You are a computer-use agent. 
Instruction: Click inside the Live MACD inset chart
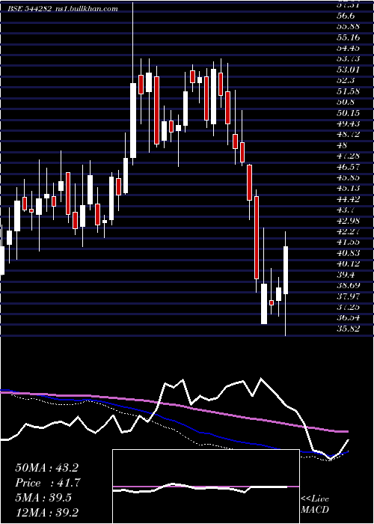tap(206, 487)
